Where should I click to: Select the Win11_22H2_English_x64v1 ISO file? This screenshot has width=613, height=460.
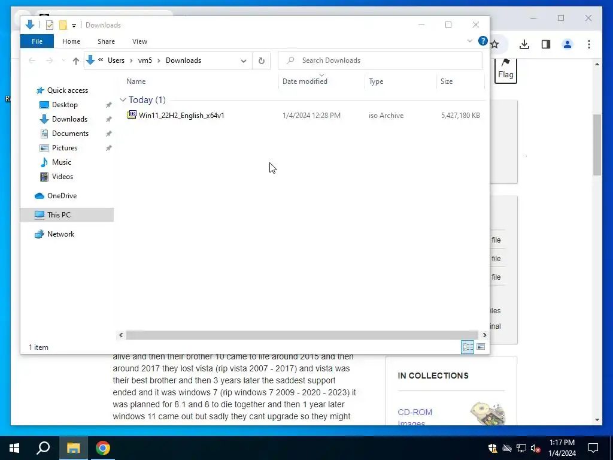(181, 116)
